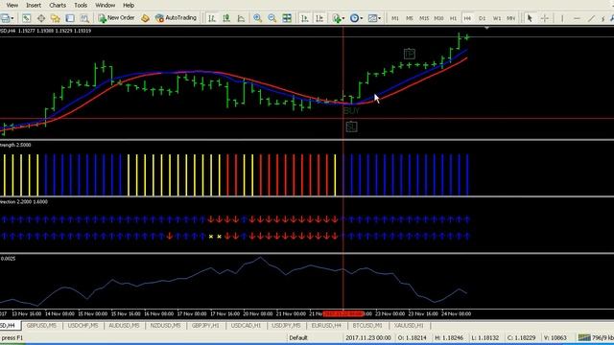This screenshot has width=614, height=345.
Task: Switch to the XAUUSD,H1 chart tab
Action: point(409,326)
